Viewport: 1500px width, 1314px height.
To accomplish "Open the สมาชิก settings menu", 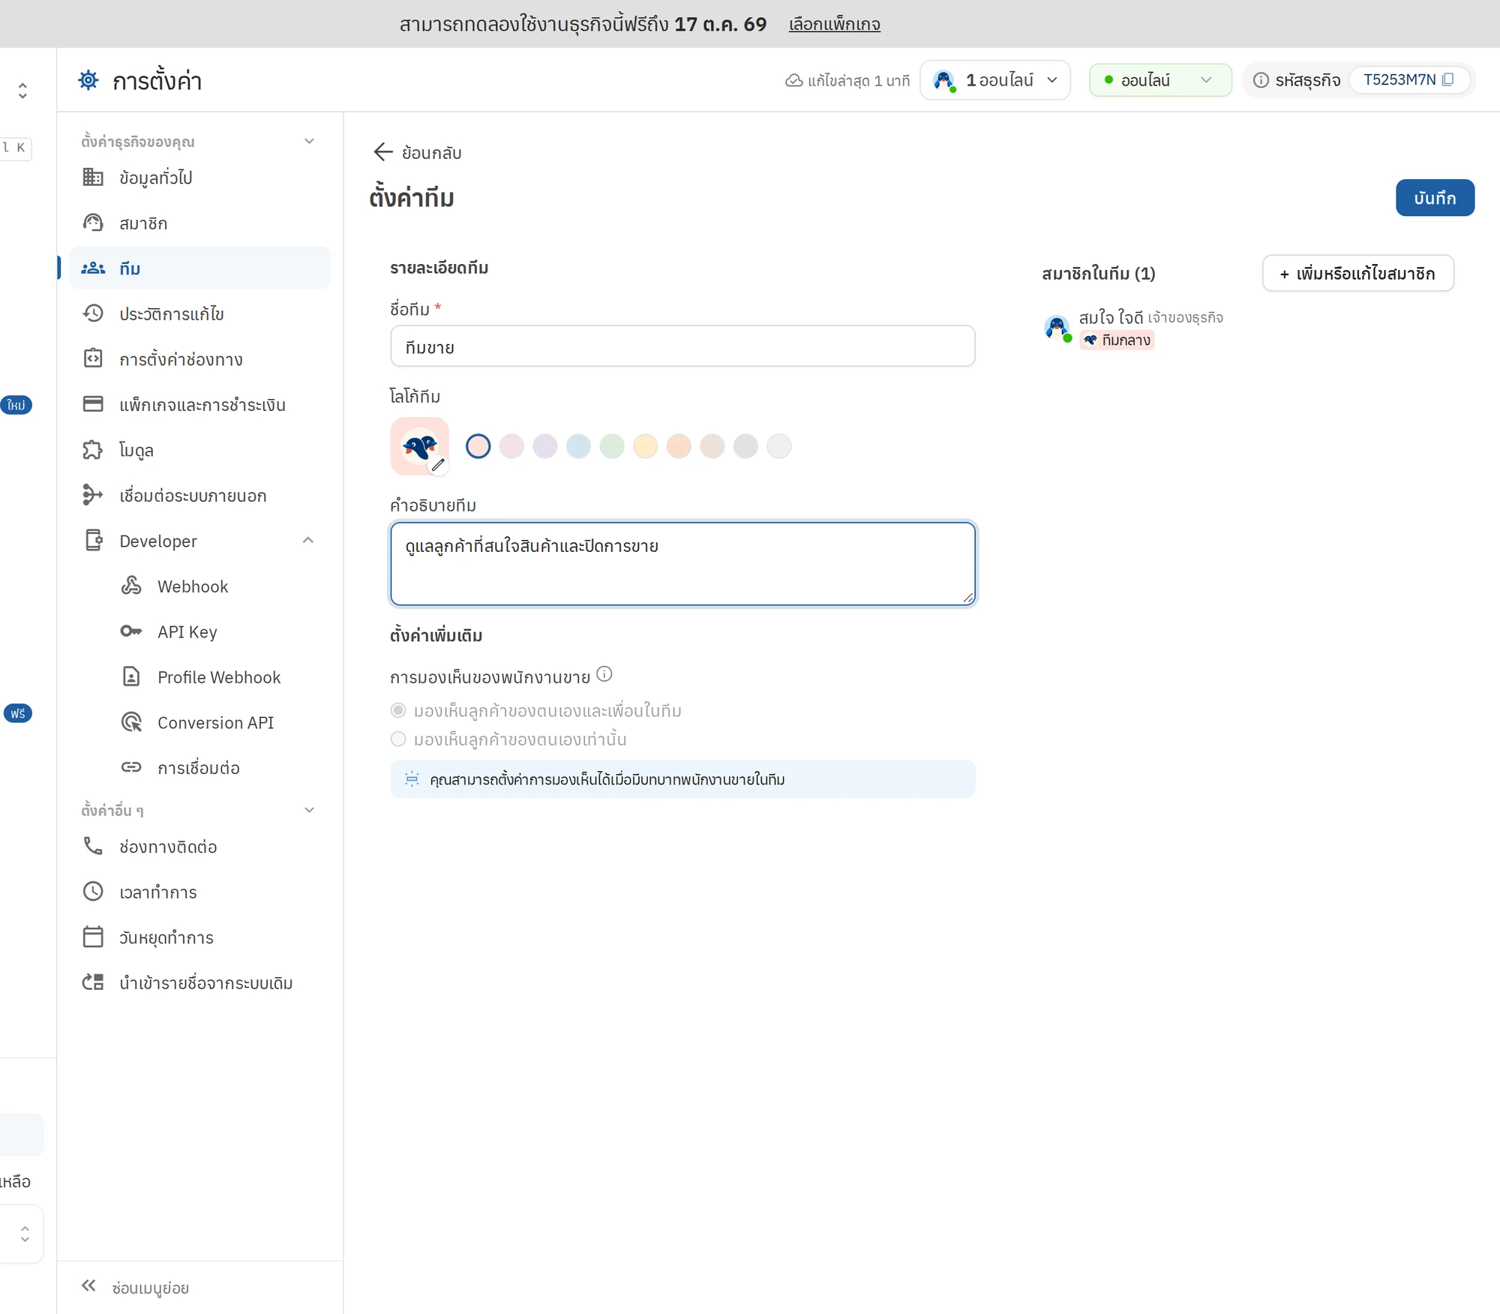I will click(199, 223).
